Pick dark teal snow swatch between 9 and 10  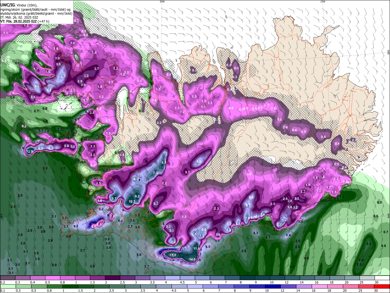pyautogui.click(x=262, y=278)
